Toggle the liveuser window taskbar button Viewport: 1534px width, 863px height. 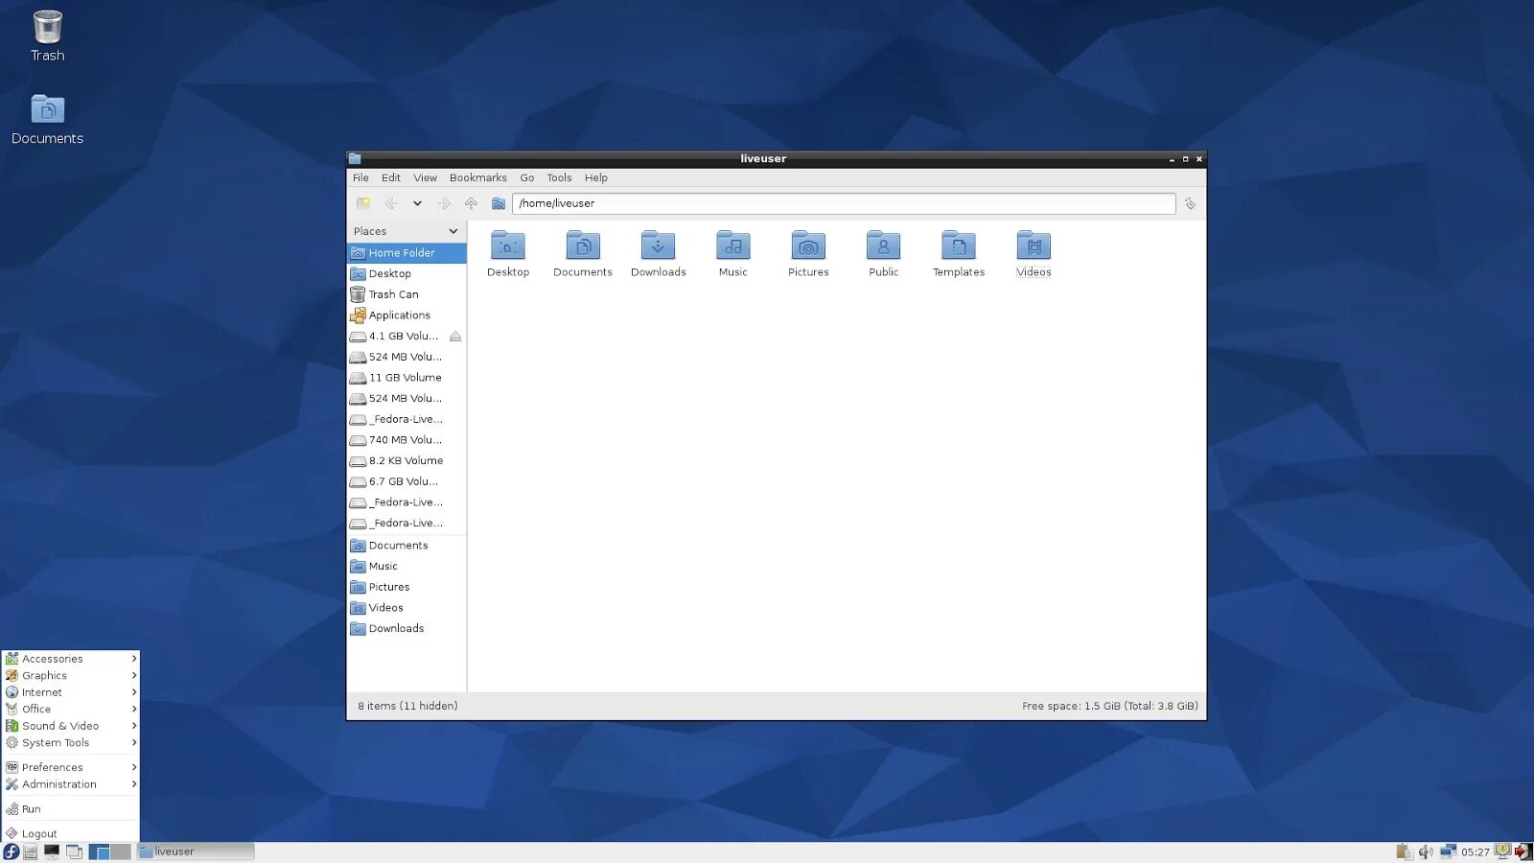196,851
